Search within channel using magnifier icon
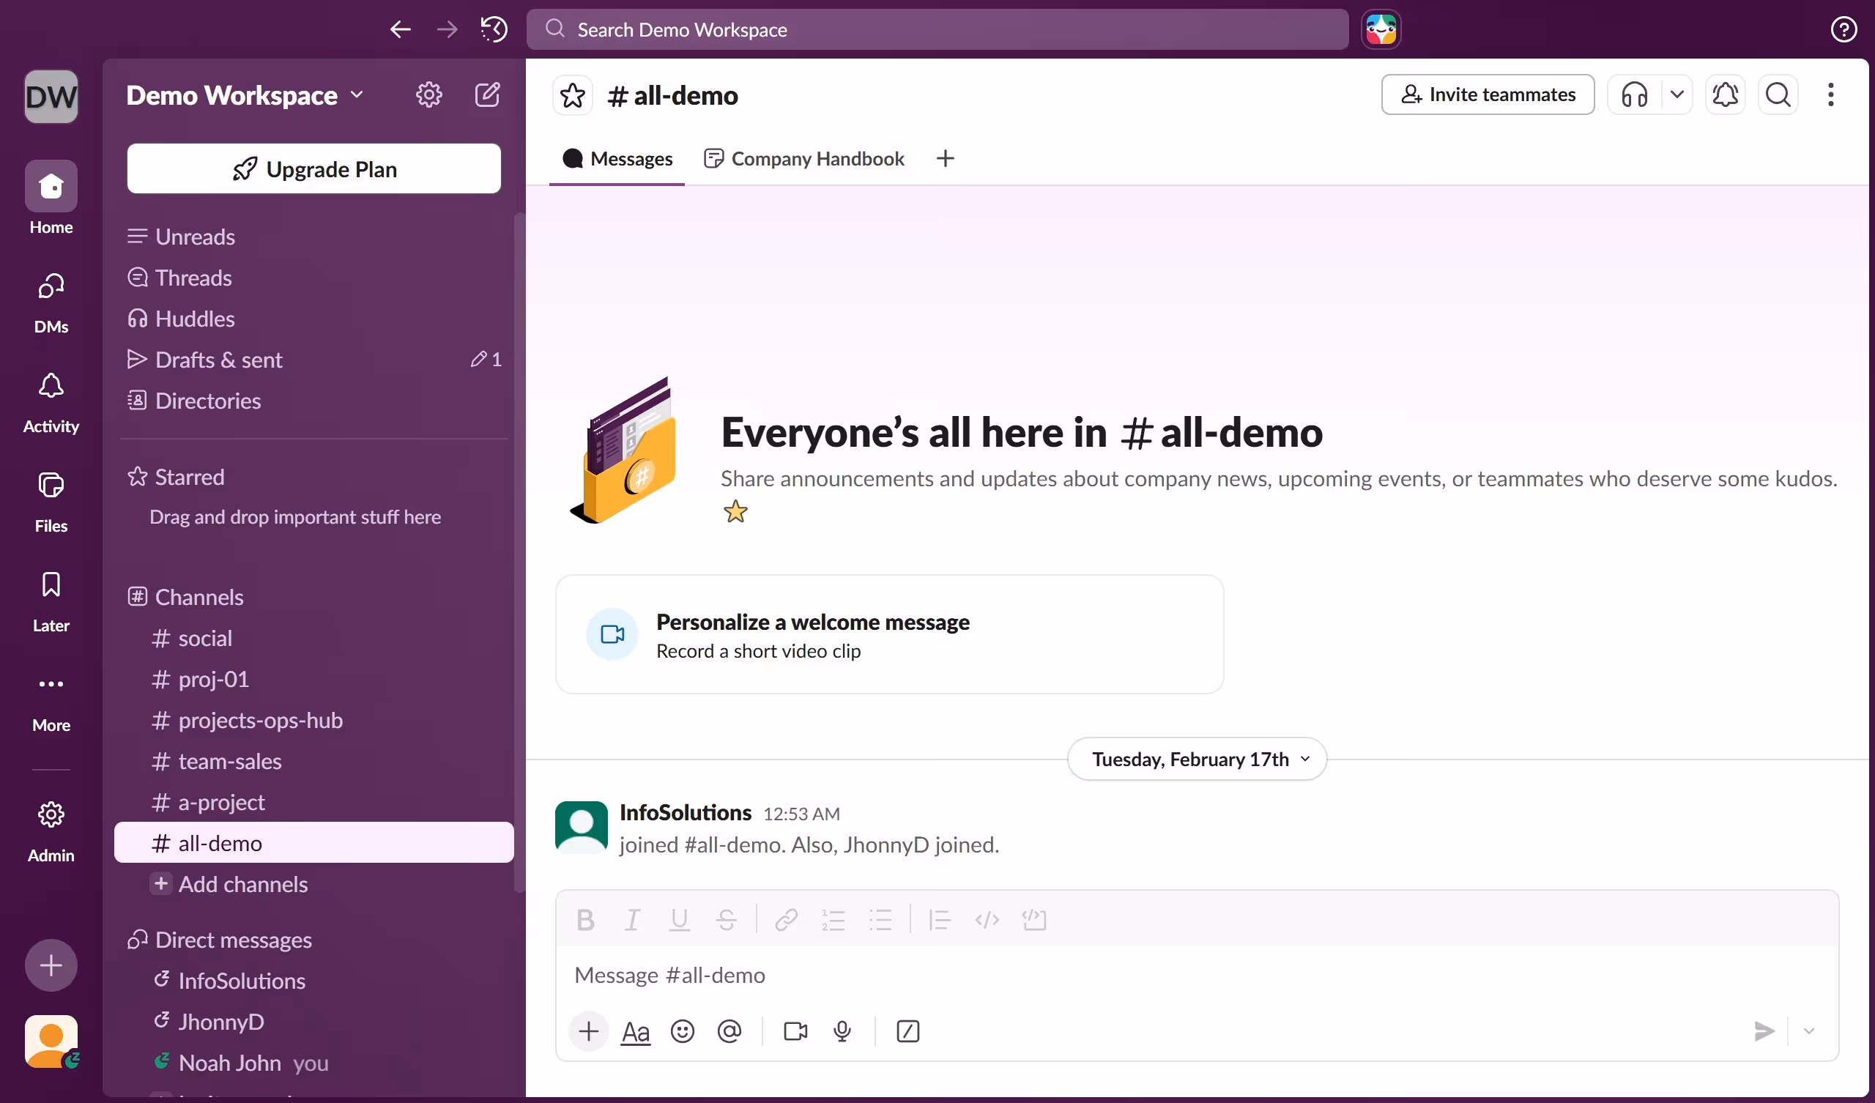The height and width of the screenshot is (1103, 1875). click(1778, 94)
